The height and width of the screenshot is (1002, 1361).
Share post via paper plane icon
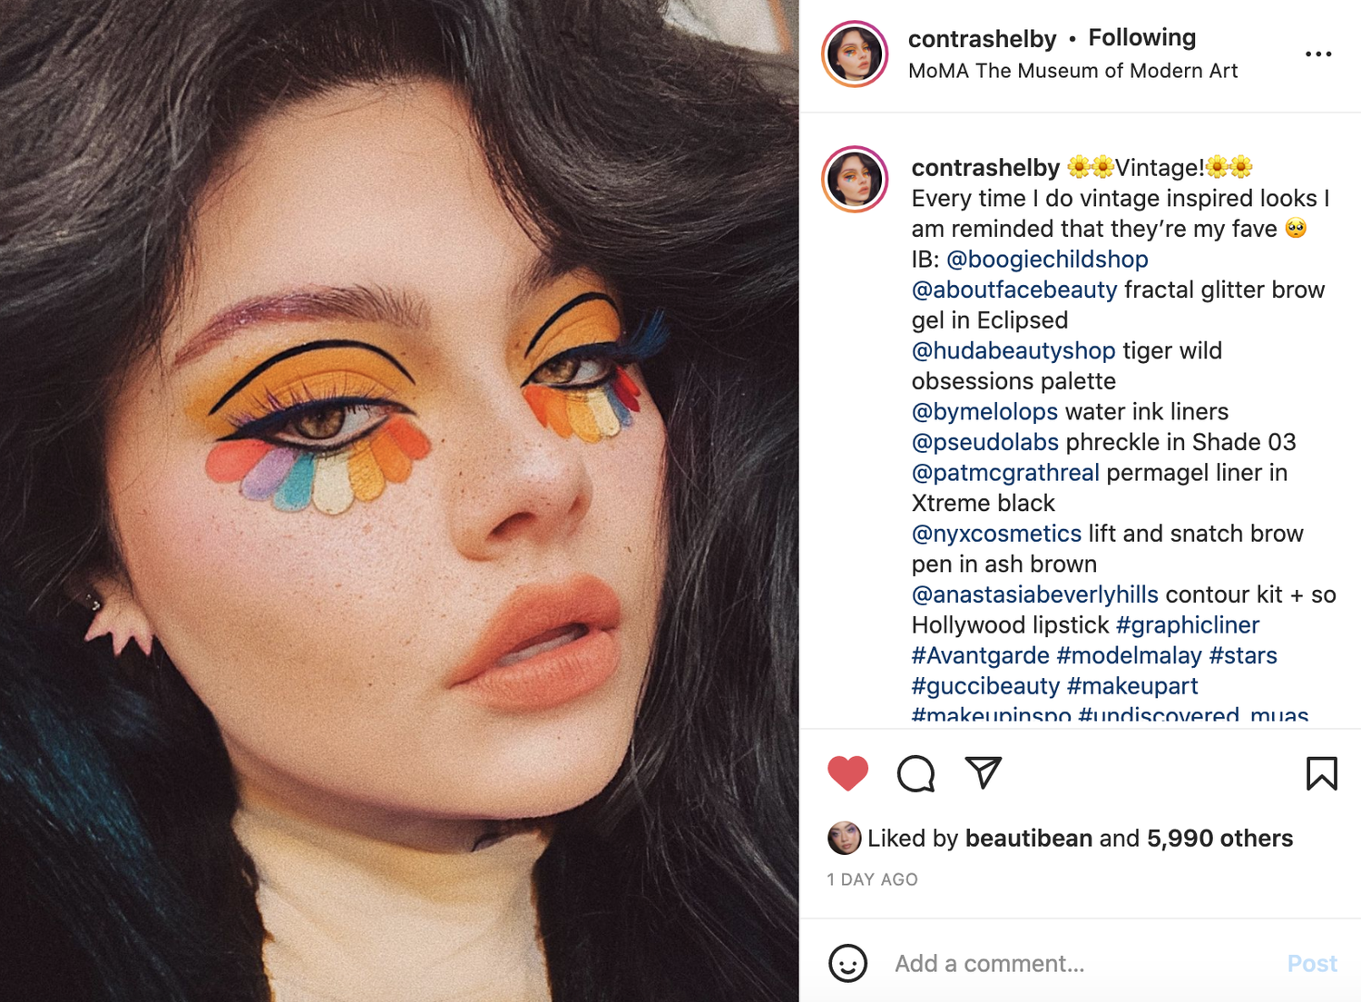point(983,772)
